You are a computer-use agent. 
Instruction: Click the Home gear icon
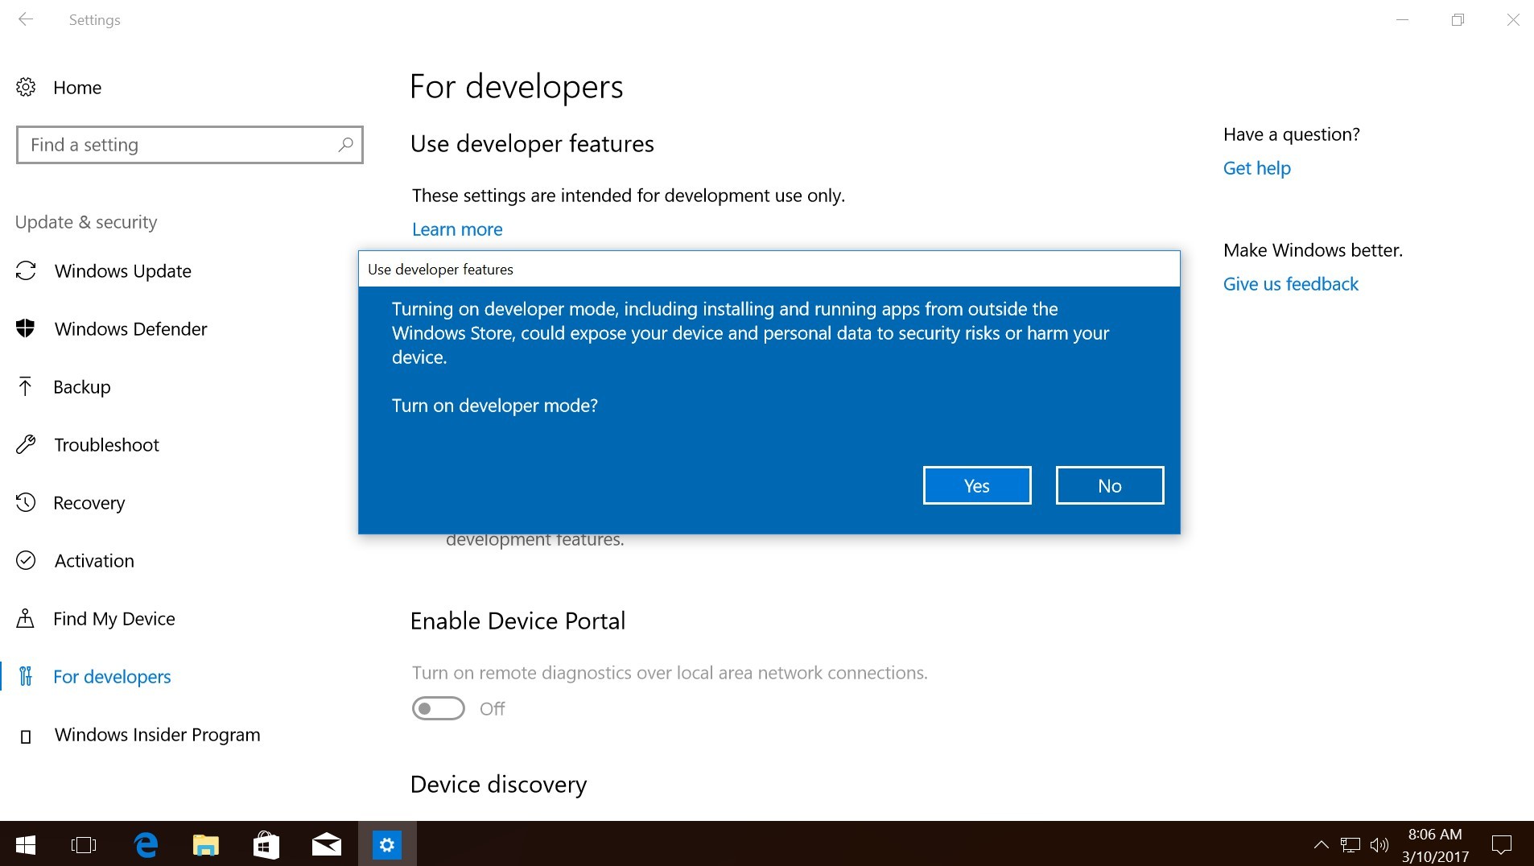pyautogui.click(x=26, y=87)
